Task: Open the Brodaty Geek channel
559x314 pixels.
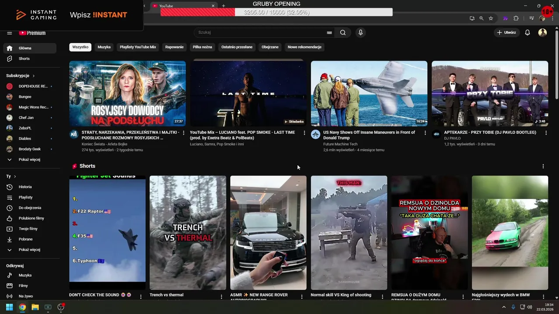Action: coord(30,149)
